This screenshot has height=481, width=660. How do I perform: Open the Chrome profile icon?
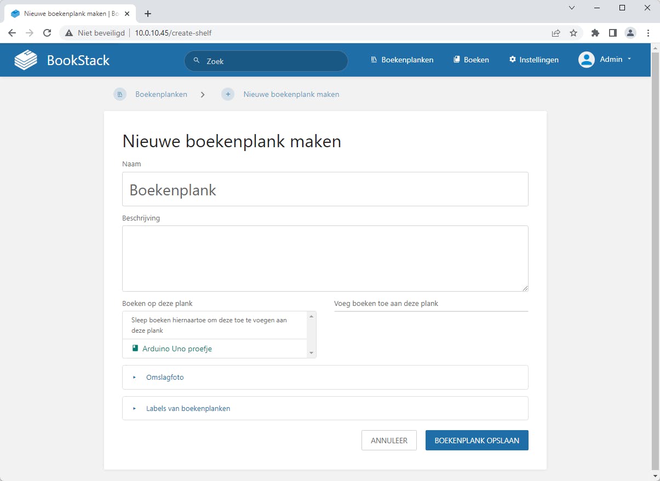[630, 33]
